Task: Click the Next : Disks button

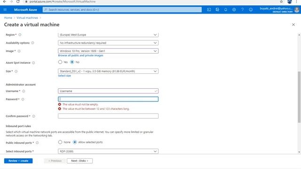Action: click(x=79, y=161)
